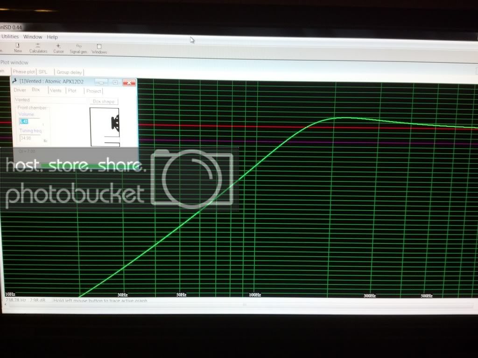Maximize the Vented Atomic APX12D2 window
Image resolution: width=478 pixels, height=358 pixels.
tap(115, 83)
